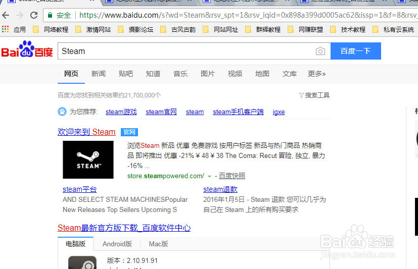Open the 网络教程 bookmark folder
418x269 pixels.
click(x=51, y=29)
